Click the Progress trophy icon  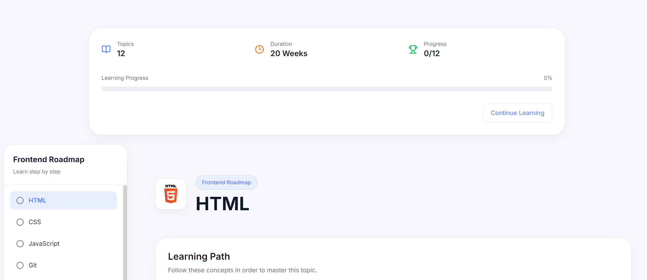413,49
